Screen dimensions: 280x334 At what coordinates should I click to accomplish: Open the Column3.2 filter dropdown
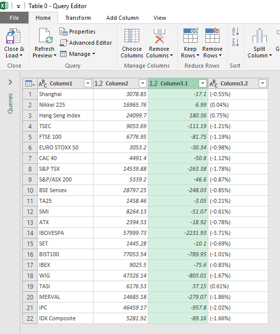(x=263, y=83)
